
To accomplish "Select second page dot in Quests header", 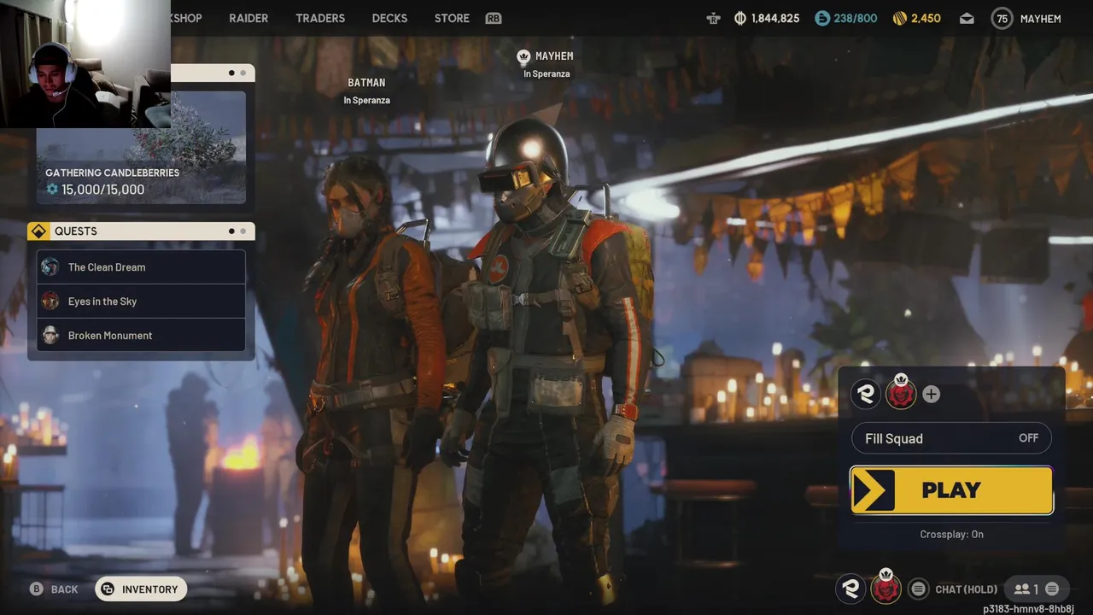I will coord(243,231).
